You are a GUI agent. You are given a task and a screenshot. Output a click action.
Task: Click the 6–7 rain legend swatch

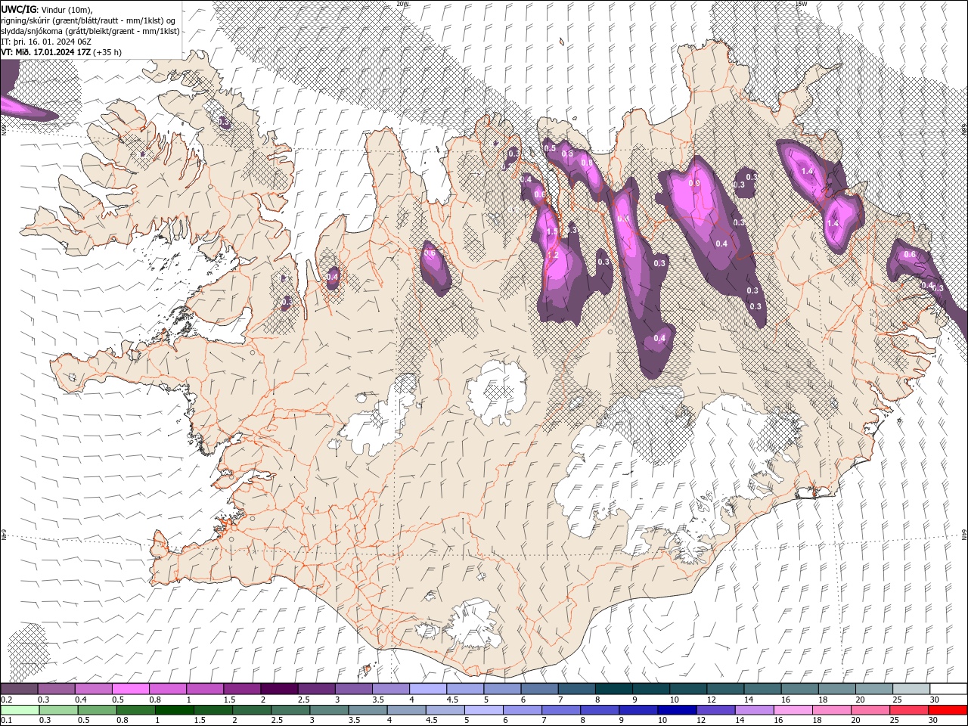[x=523, y=710]
